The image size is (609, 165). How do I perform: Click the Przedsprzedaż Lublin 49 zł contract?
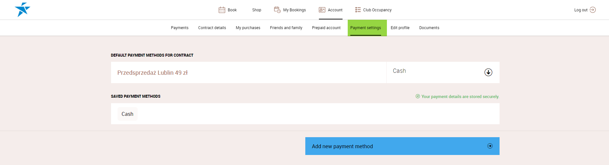point(152,73)
